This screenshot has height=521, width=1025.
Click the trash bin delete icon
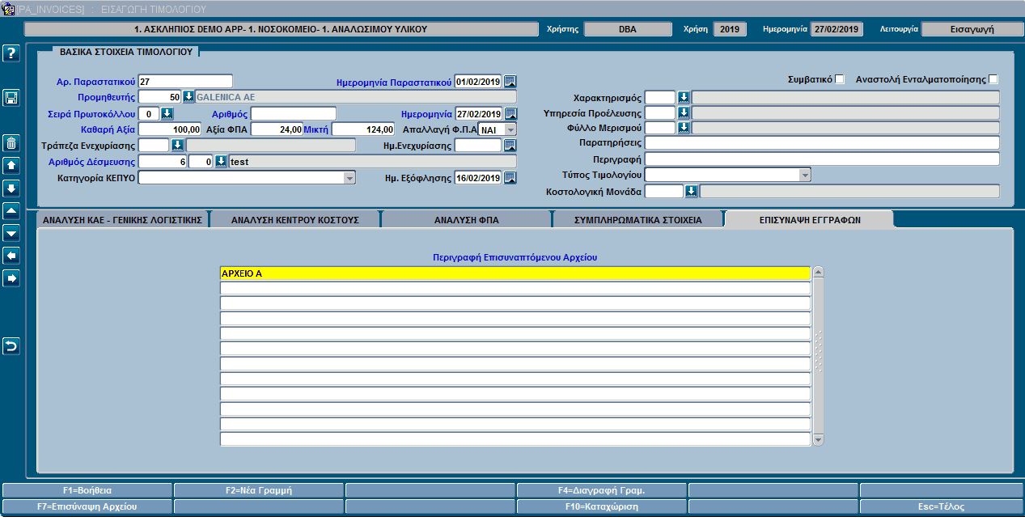pos(11,143)
